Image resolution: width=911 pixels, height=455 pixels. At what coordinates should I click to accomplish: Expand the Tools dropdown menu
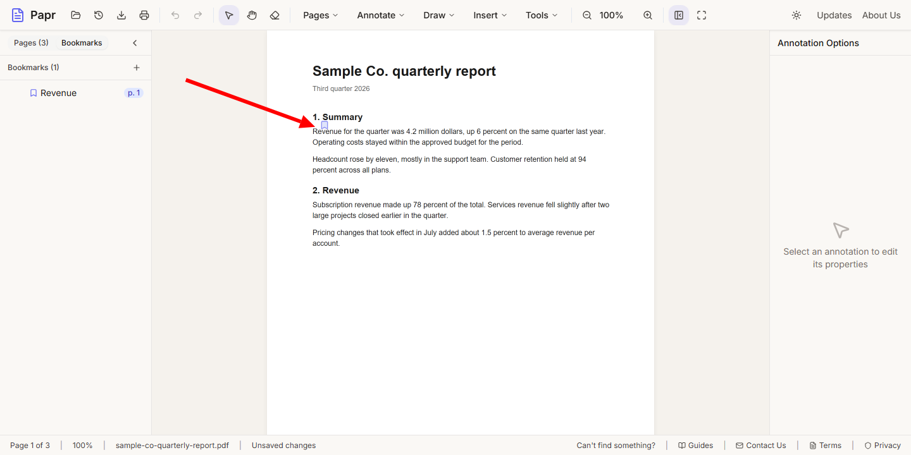pos(542,15)
